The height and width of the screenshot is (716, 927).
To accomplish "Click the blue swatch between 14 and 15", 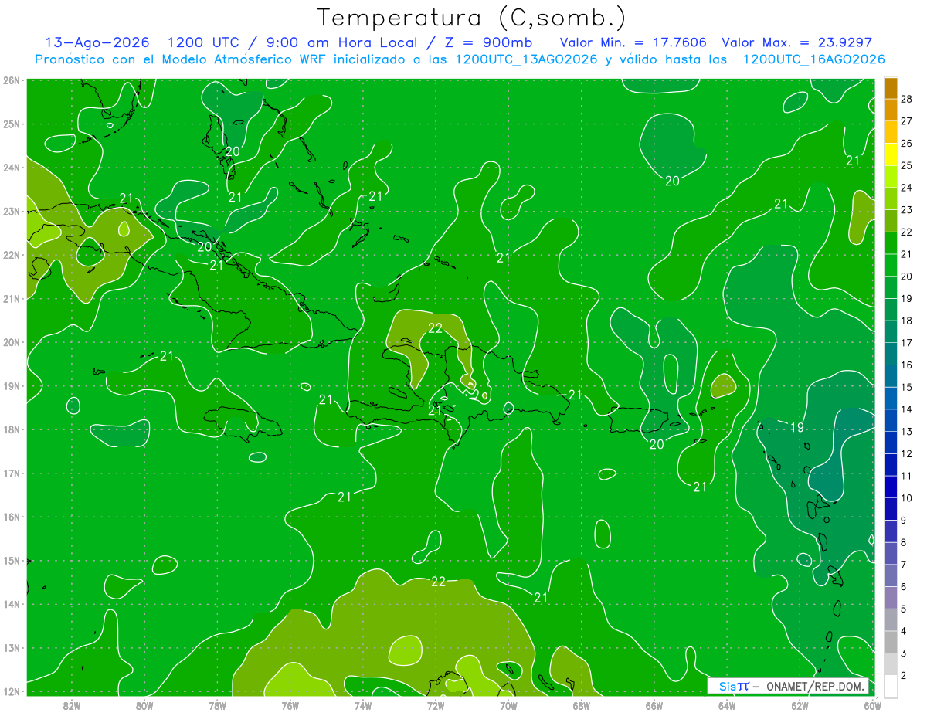I will tap(891, 398).
